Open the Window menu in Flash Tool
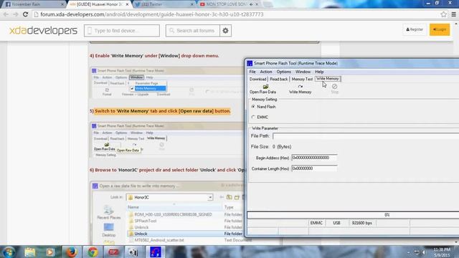This screenshot has width=459, height=258. [303, 72]
